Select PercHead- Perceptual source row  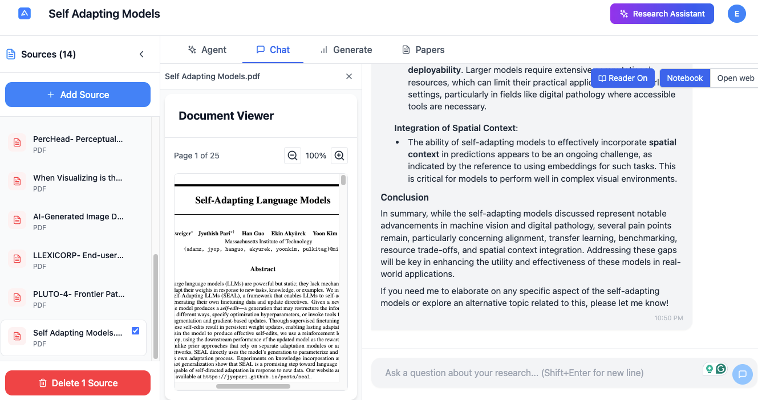tap(74, 144)
